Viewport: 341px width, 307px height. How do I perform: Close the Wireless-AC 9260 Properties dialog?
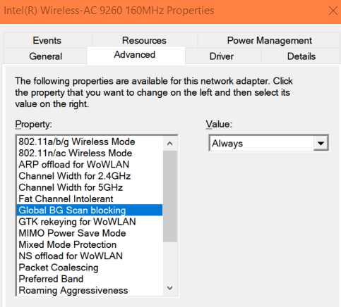(333, 11)
